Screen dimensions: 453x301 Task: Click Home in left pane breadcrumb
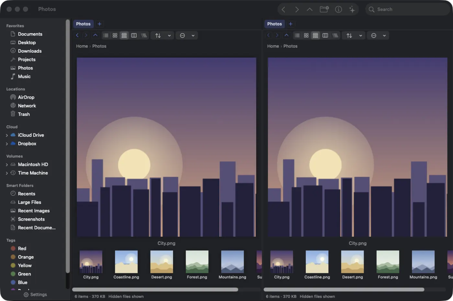pos(82,46)
